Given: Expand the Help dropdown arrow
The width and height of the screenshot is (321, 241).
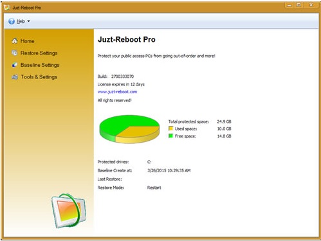Looking at the screenshot, I should click(28, 21).
